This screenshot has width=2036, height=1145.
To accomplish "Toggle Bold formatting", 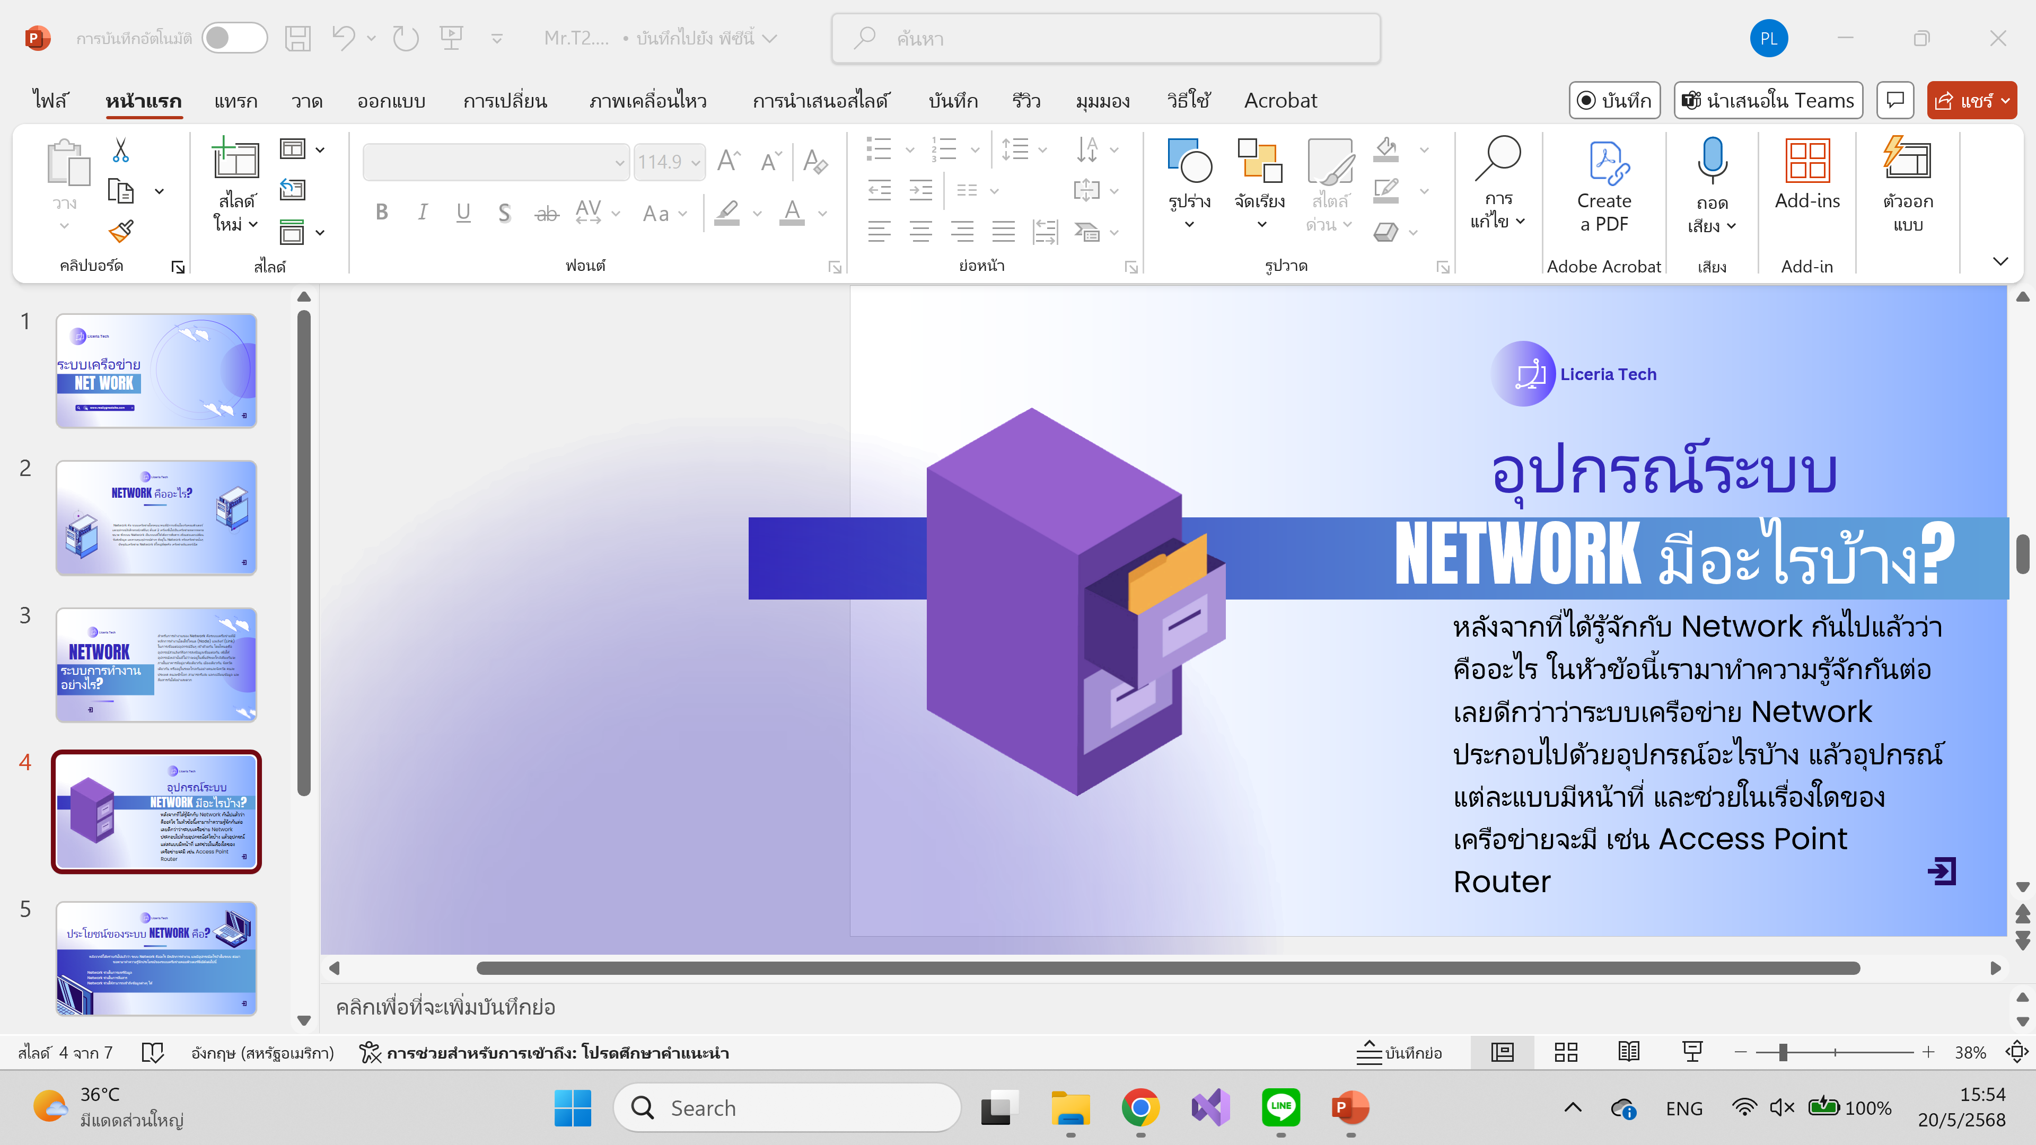I will (382, 212).
